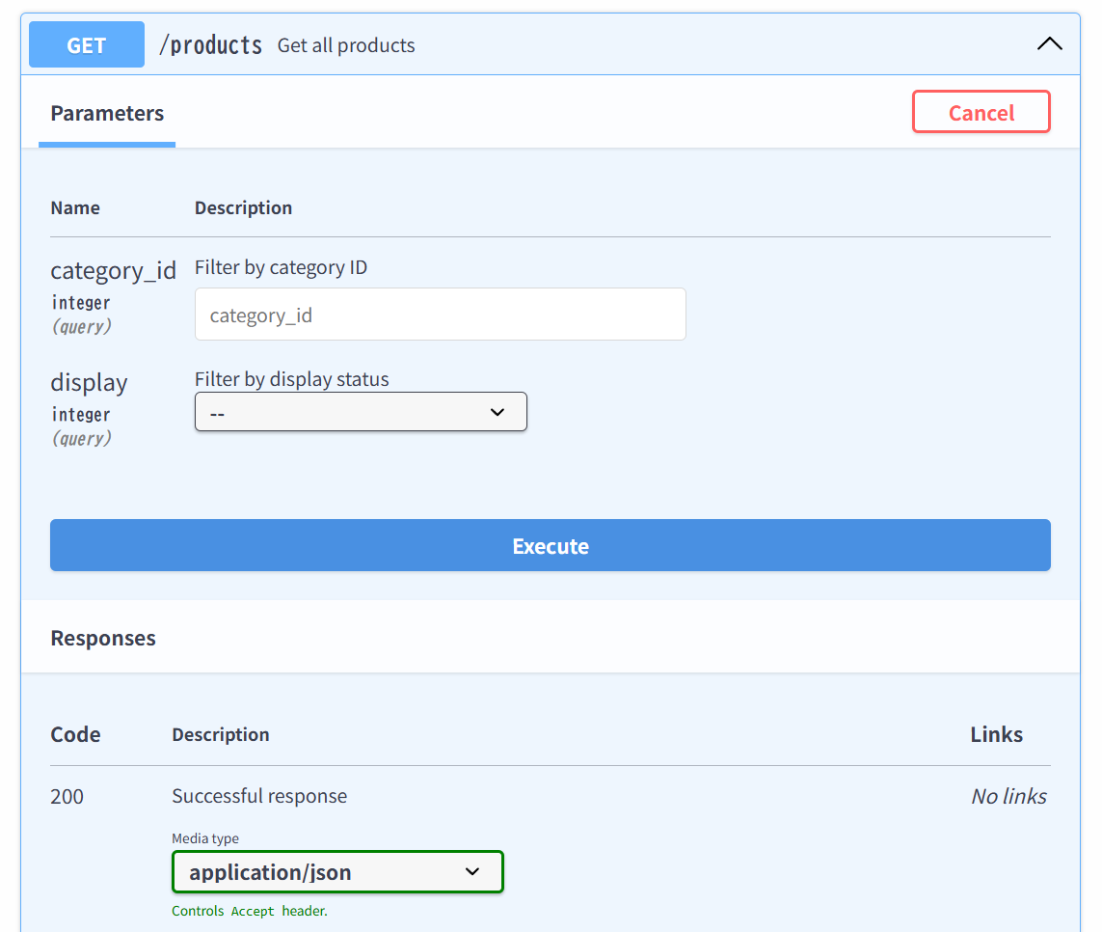This screenshot has width=1102, height=932.
Task: Click the display parameter name label
Action: 89,383
